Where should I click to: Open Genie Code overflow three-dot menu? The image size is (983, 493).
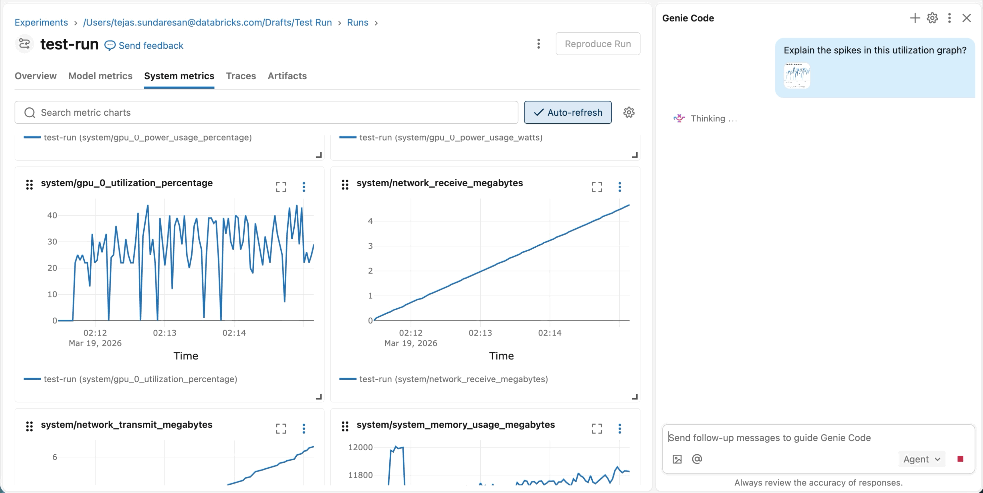tap(949, 18)
